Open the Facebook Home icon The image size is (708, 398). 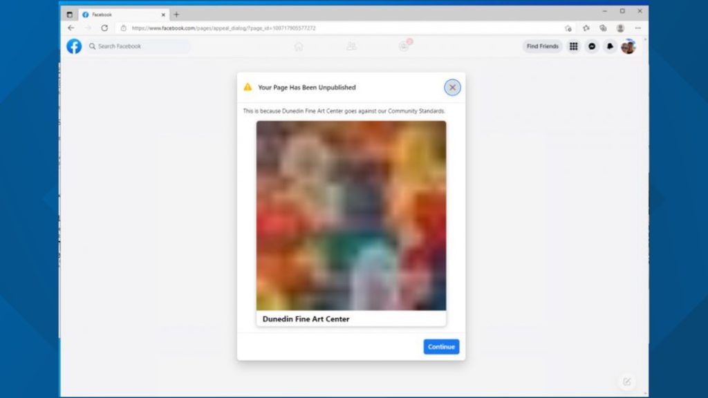(299, 46)
